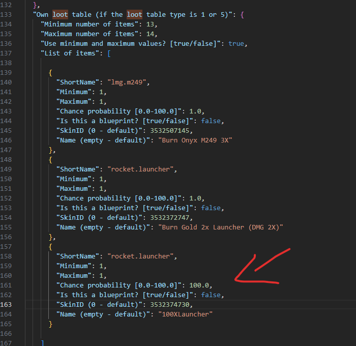Viewport: 356px width, 346px height.
Task: Click the "Own loot table" key on line 133
Action: (x=133, y=15)
